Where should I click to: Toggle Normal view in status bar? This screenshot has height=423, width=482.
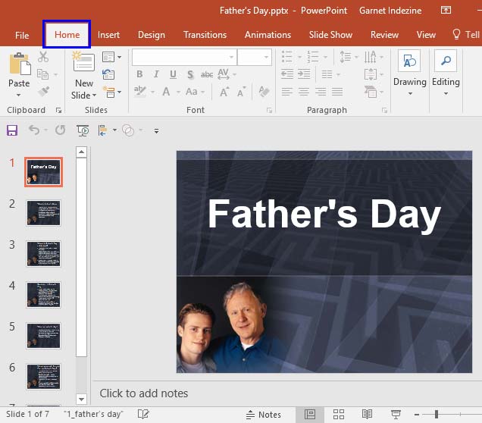310,415
